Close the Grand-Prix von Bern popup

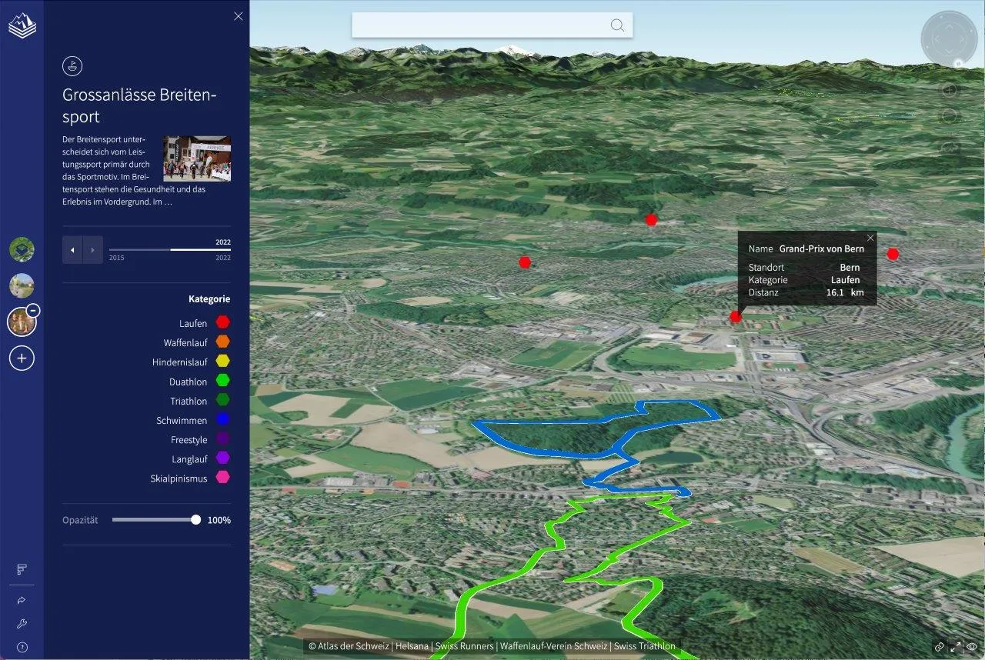point(870,238)
